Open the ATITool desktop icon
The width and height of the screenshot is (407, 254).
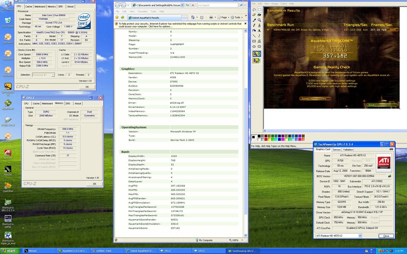pyautogui.click(x=8, y=154)
